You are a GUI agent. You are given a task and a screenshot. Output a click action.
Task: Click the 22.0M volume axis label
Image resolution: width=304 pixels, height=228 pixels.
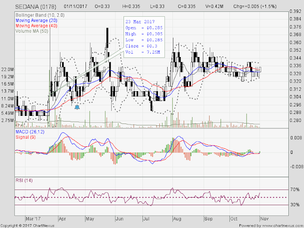pyautogui.click(x=8, y=70)
